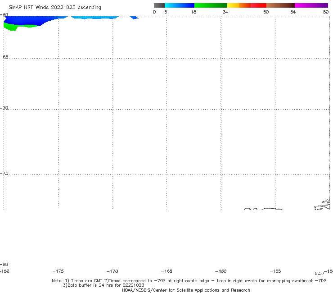Click the NOAA/NESDIS credit line
This screenshot has width=333, height=293.
186,290
